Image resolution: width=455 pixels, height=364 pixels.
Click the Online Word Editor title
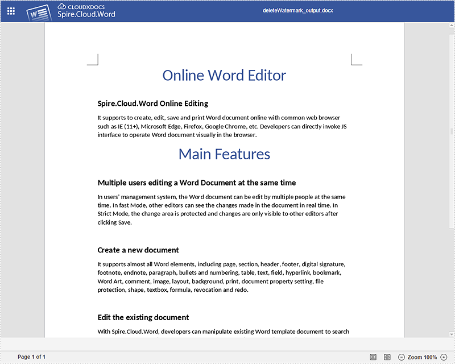point(224,76)
